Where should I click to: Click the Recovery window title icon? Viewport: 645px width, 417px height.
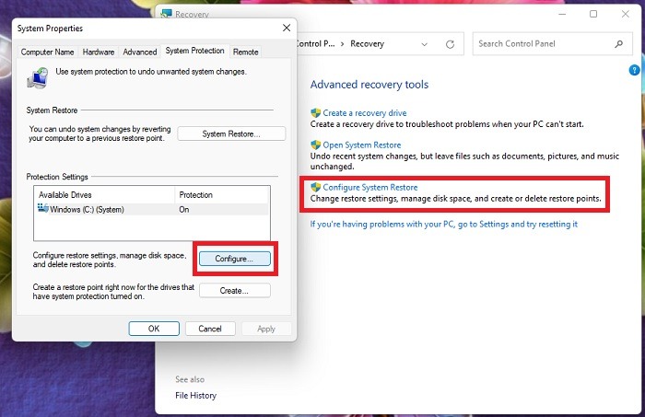166,13
